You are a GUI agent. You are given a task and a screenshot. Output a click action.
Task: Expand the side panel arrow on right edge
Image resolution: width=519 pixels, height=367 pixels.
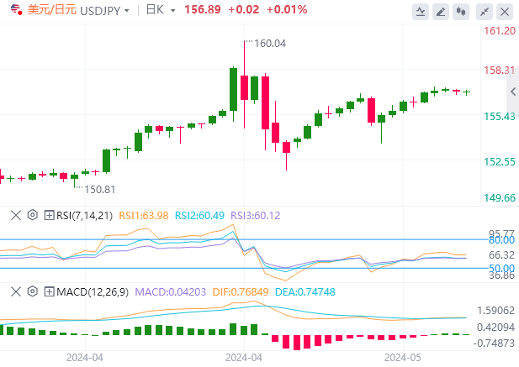tap(513, 92)
